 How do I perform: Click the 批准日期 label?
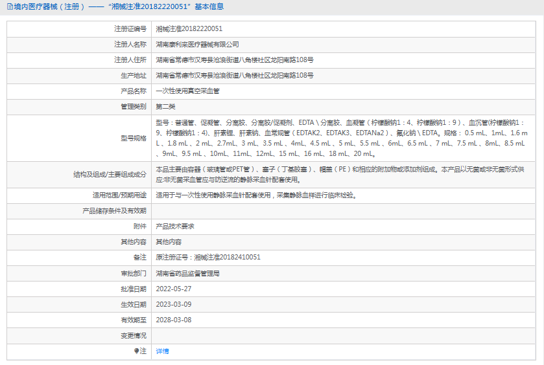pos(134,289)
